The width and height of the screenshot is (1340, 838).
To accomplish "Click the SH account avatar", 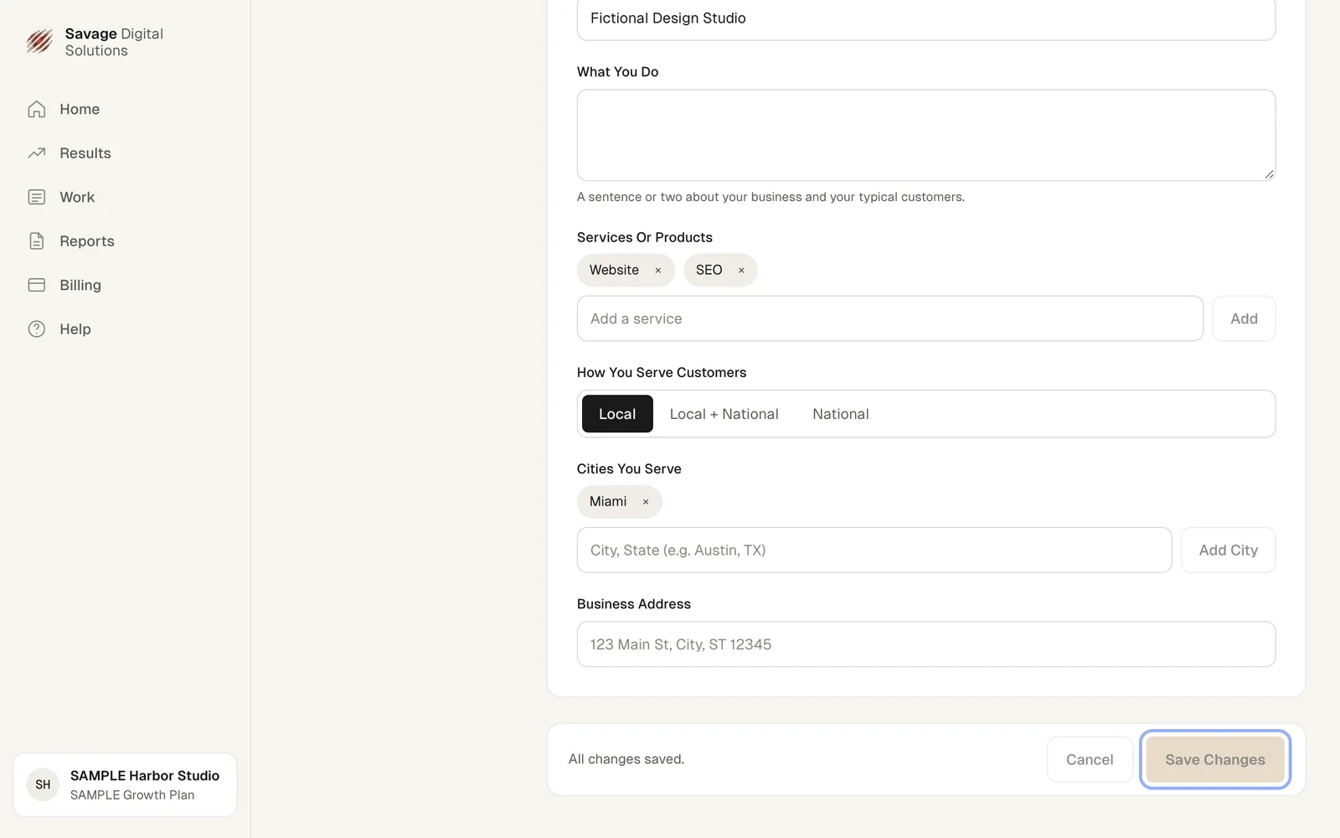I will pos(43,785).
